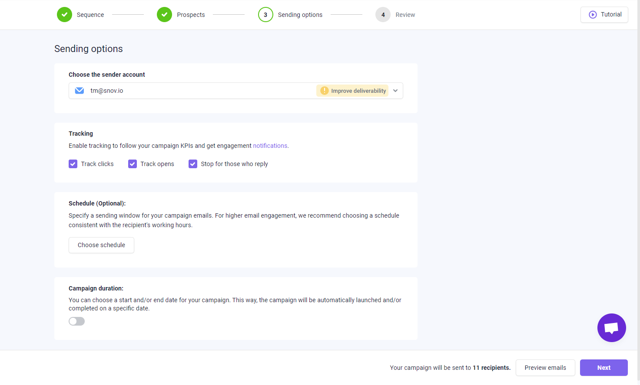Open the chat support bubble

[x=611, y=328]
